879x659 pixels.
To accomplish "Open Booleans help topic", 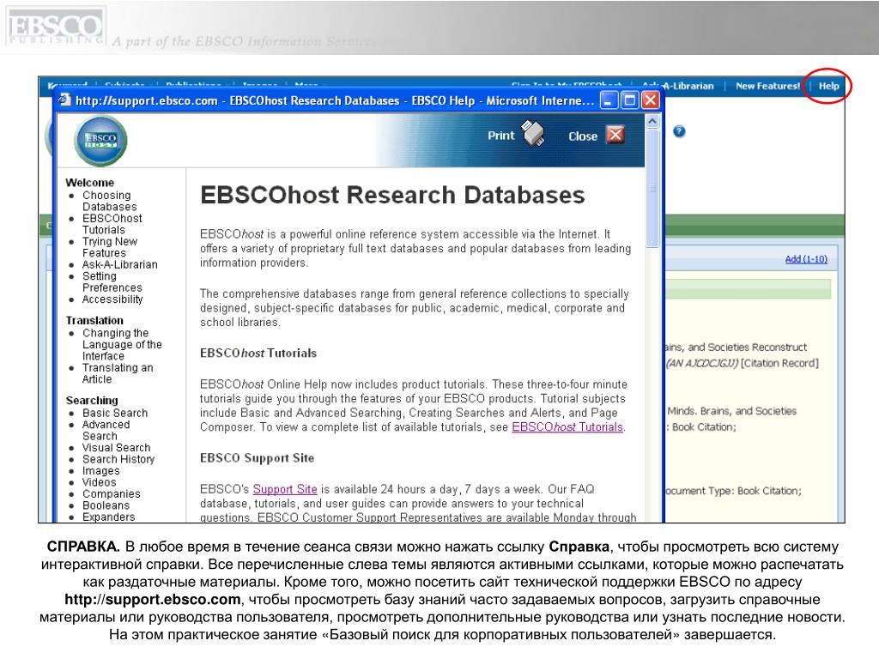I will click(x=106, y=505).
